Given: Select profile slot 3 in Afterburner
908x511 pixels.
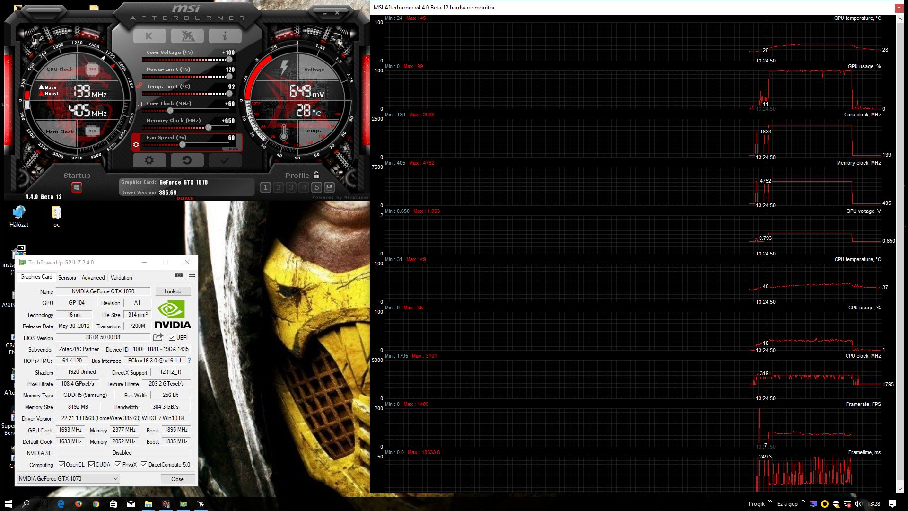Looking at the screenshot, I should (291, 187).
